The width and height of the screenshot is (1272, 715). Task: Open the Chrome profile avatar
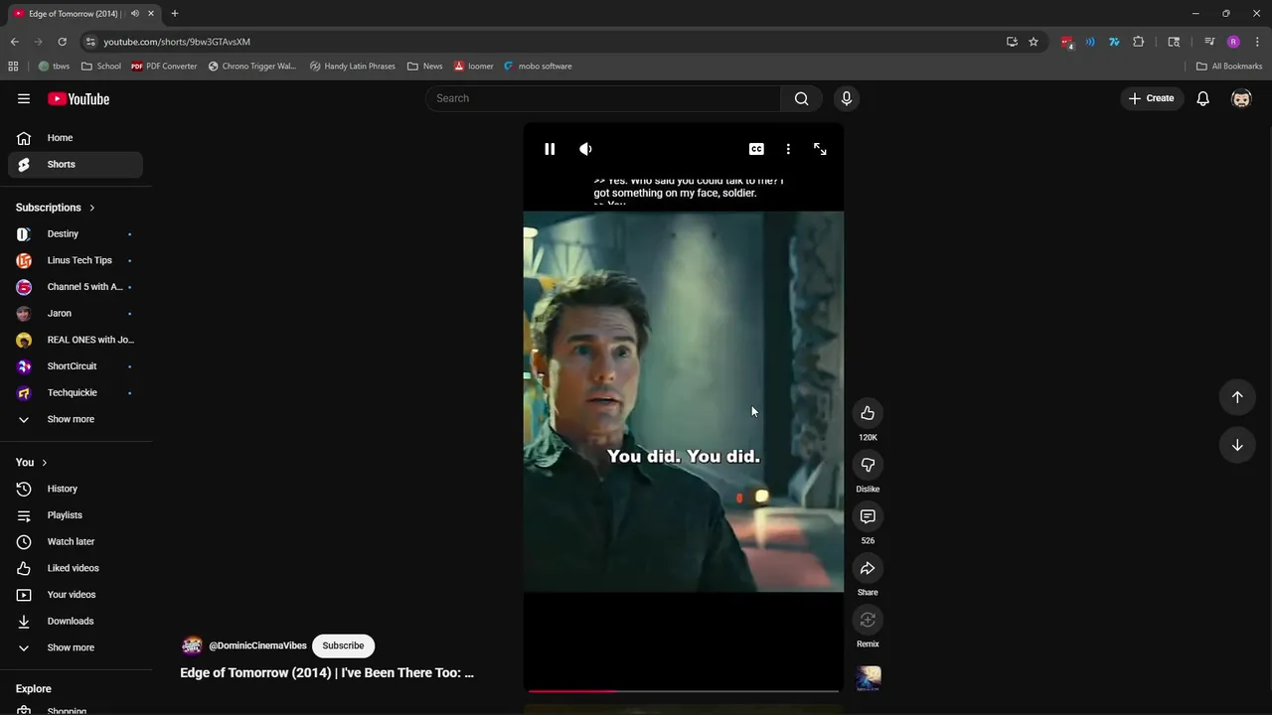tap(1233, 42)
